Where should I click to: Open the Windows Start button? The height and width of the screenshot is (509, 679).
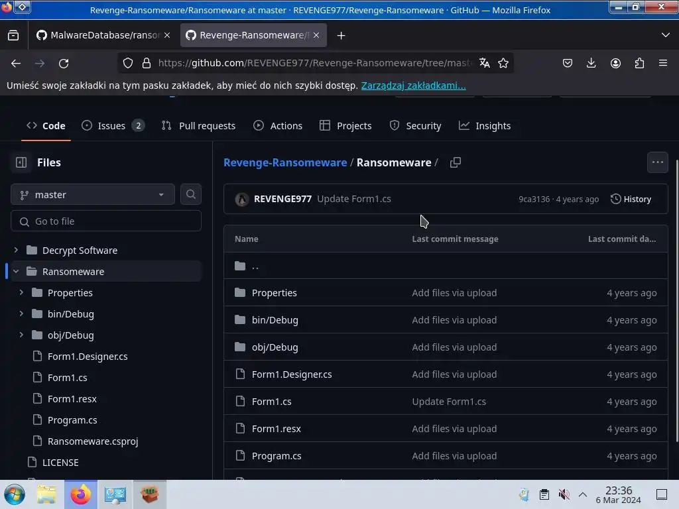tap(15, 494)
